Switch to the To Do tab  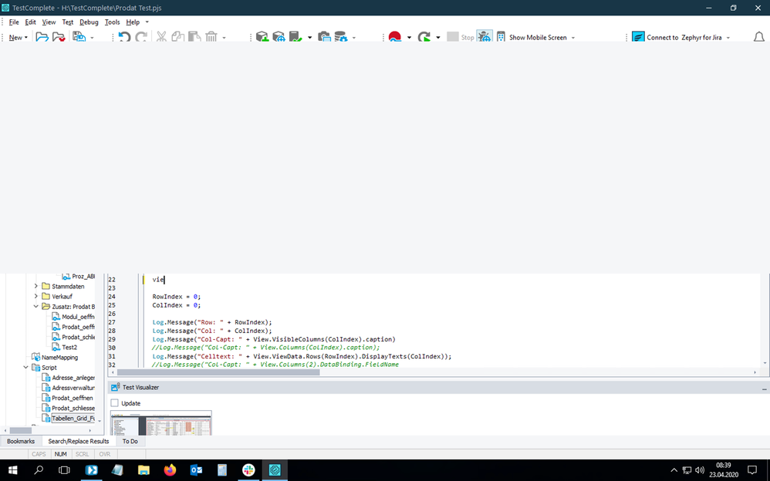(x=130, y=442)
